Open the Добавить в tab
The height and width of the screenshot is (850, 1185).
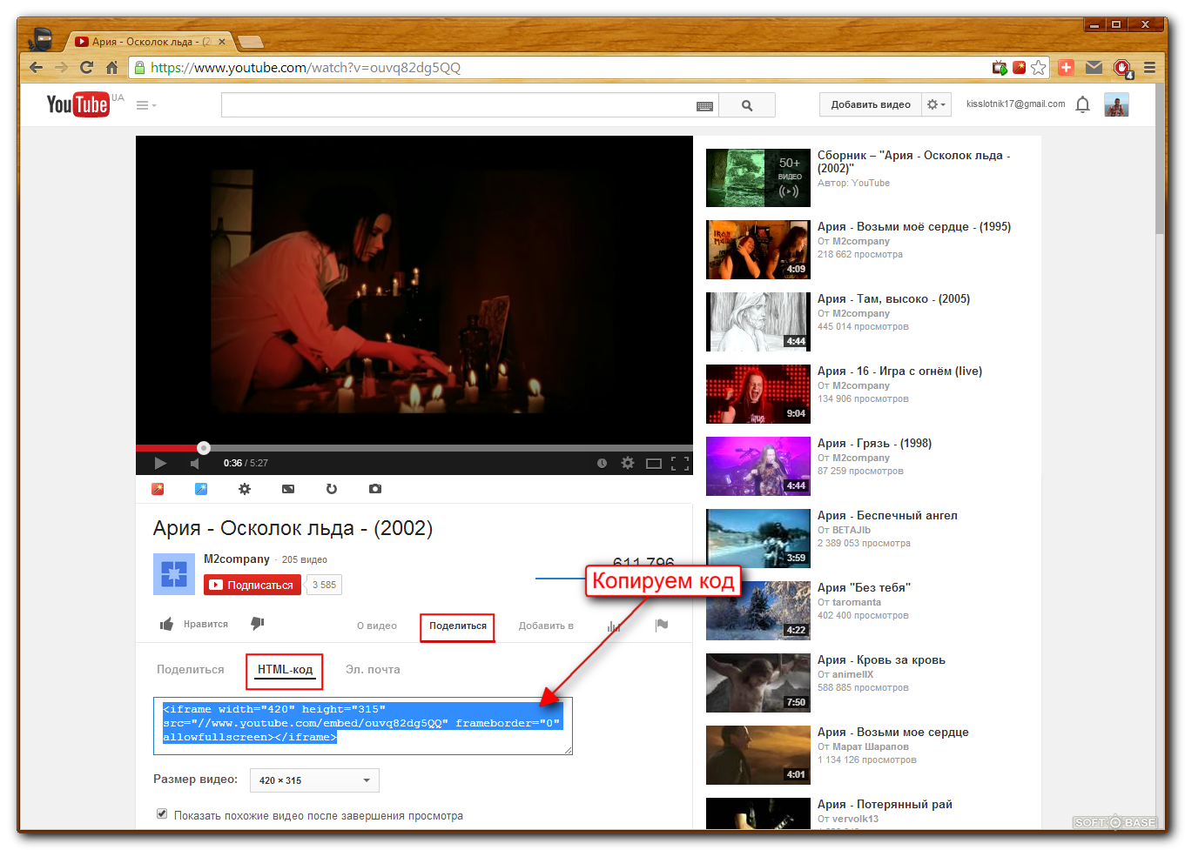coord(546,626)
